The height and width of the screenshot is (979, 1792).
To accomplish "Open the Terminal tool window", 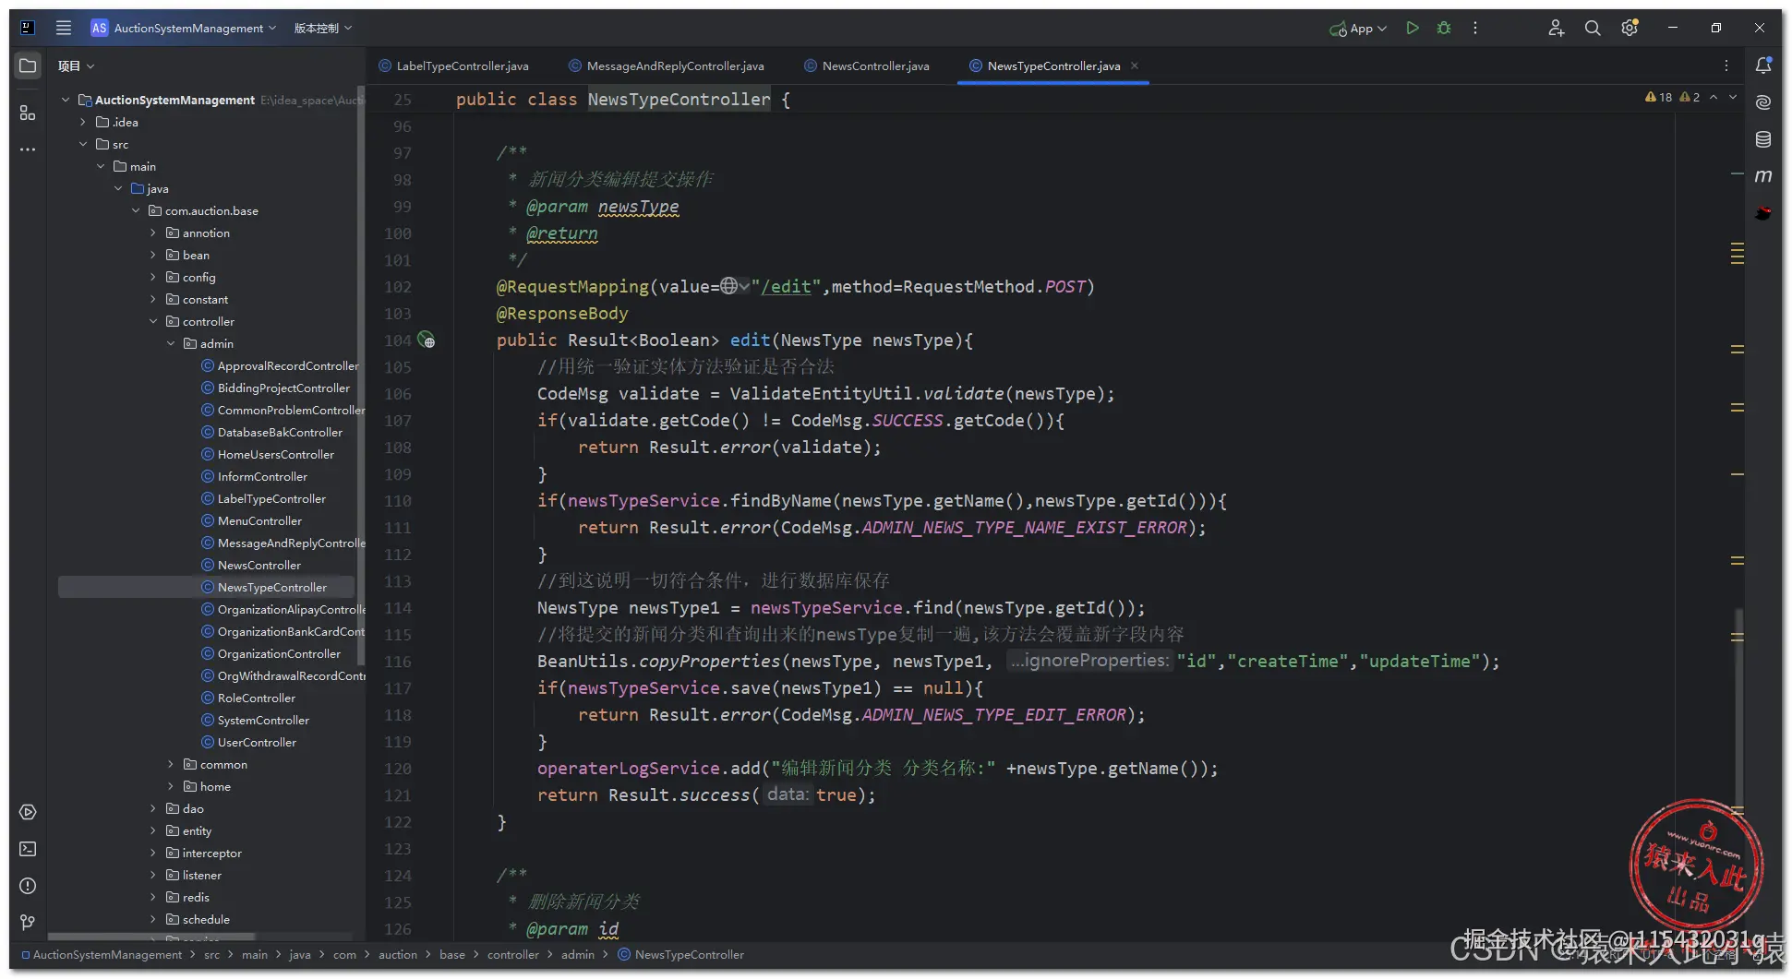I will click(28, 849).
